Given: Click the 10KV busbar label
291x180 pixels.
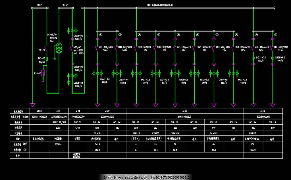Looking at the screenshot, I should [40, 5].
